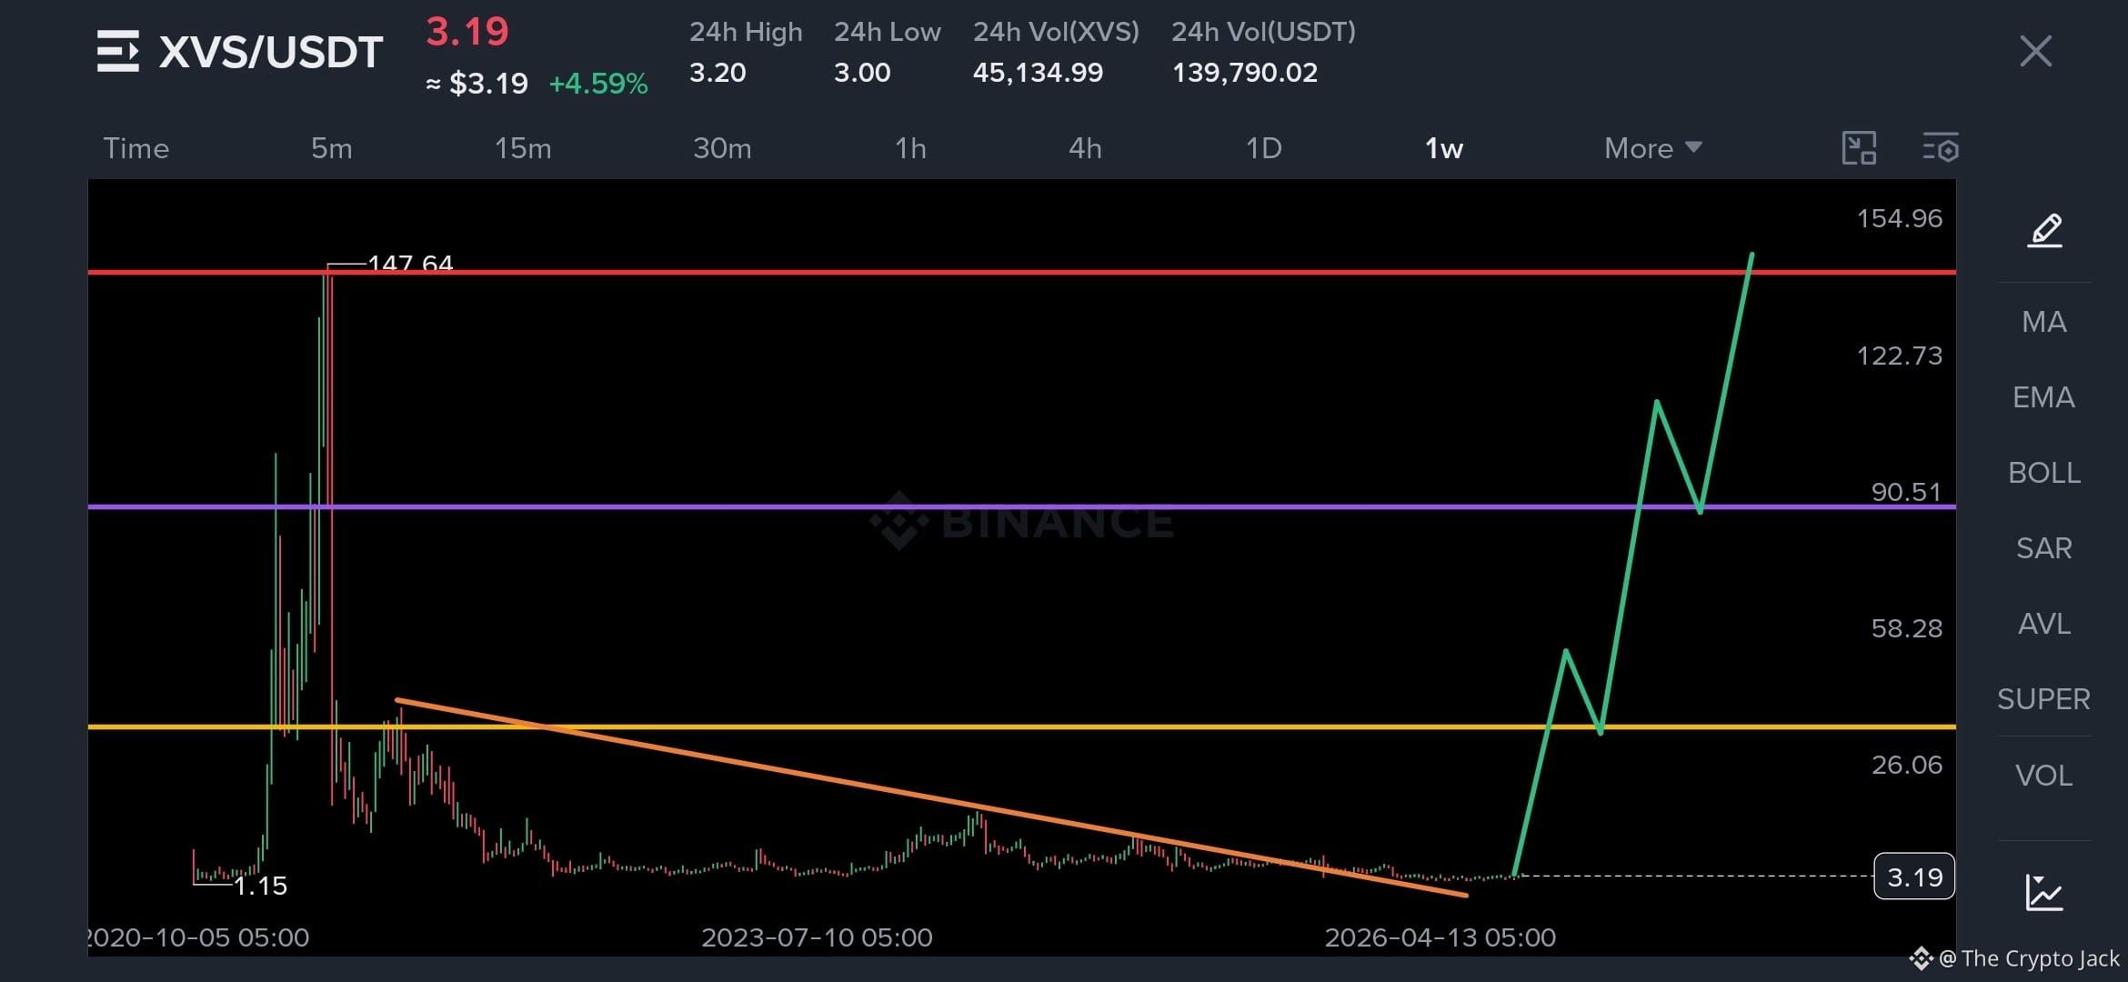This screenshot has height=982, width=2128.
Task: Click the large red 3.19 last price
Action: 467,32
